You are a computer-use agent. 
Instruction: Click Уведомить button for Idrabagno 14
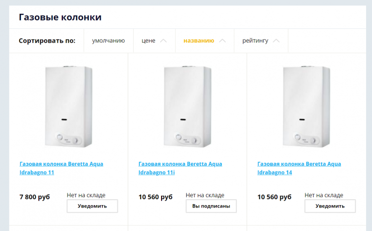coord(330,206)
